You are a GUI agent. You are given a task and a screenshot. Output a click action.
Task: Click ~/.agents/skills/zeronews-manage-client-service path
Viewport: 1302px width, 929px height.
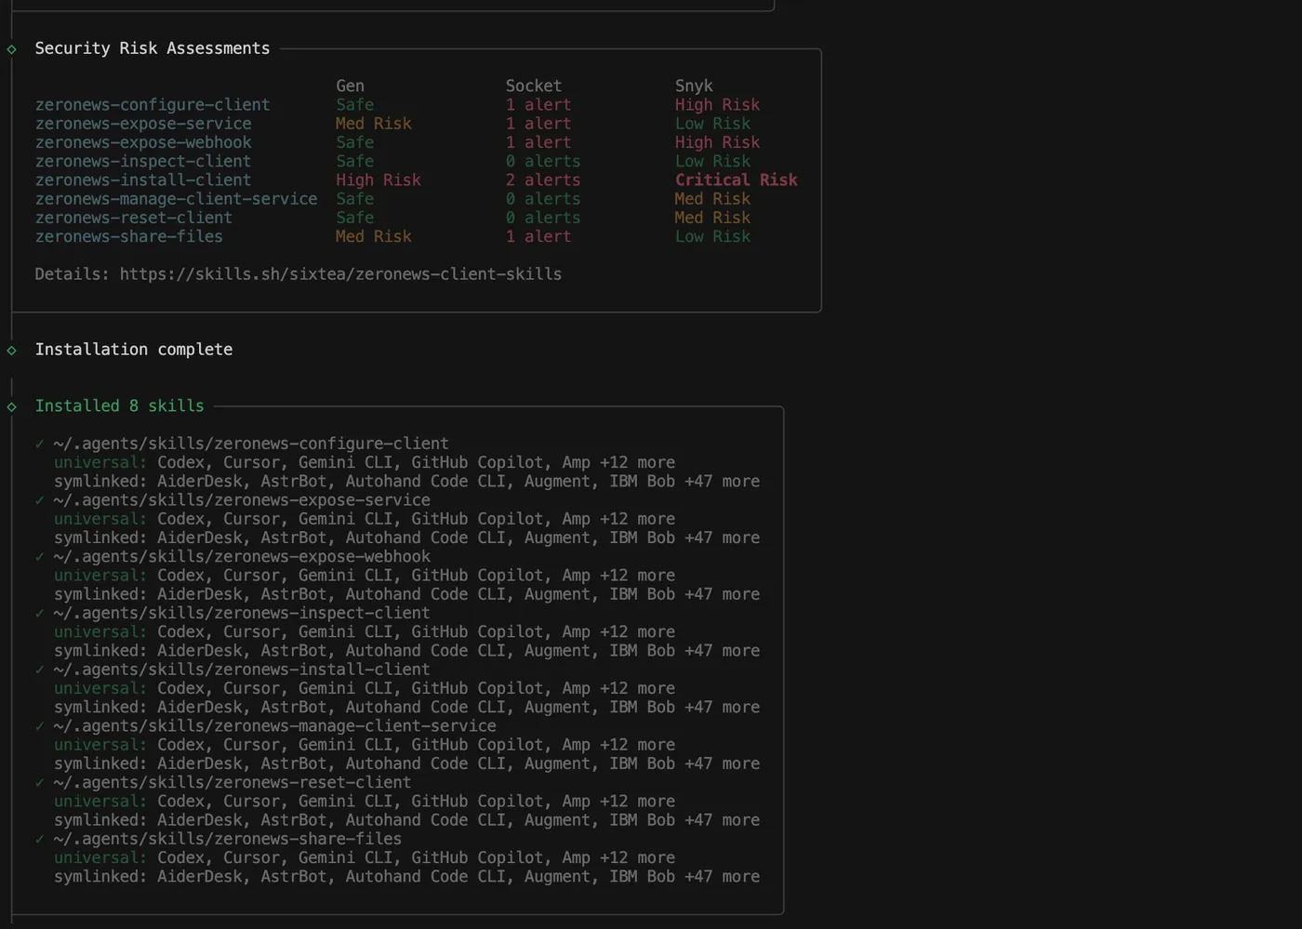pyautogui.click(x=274, y=726)
